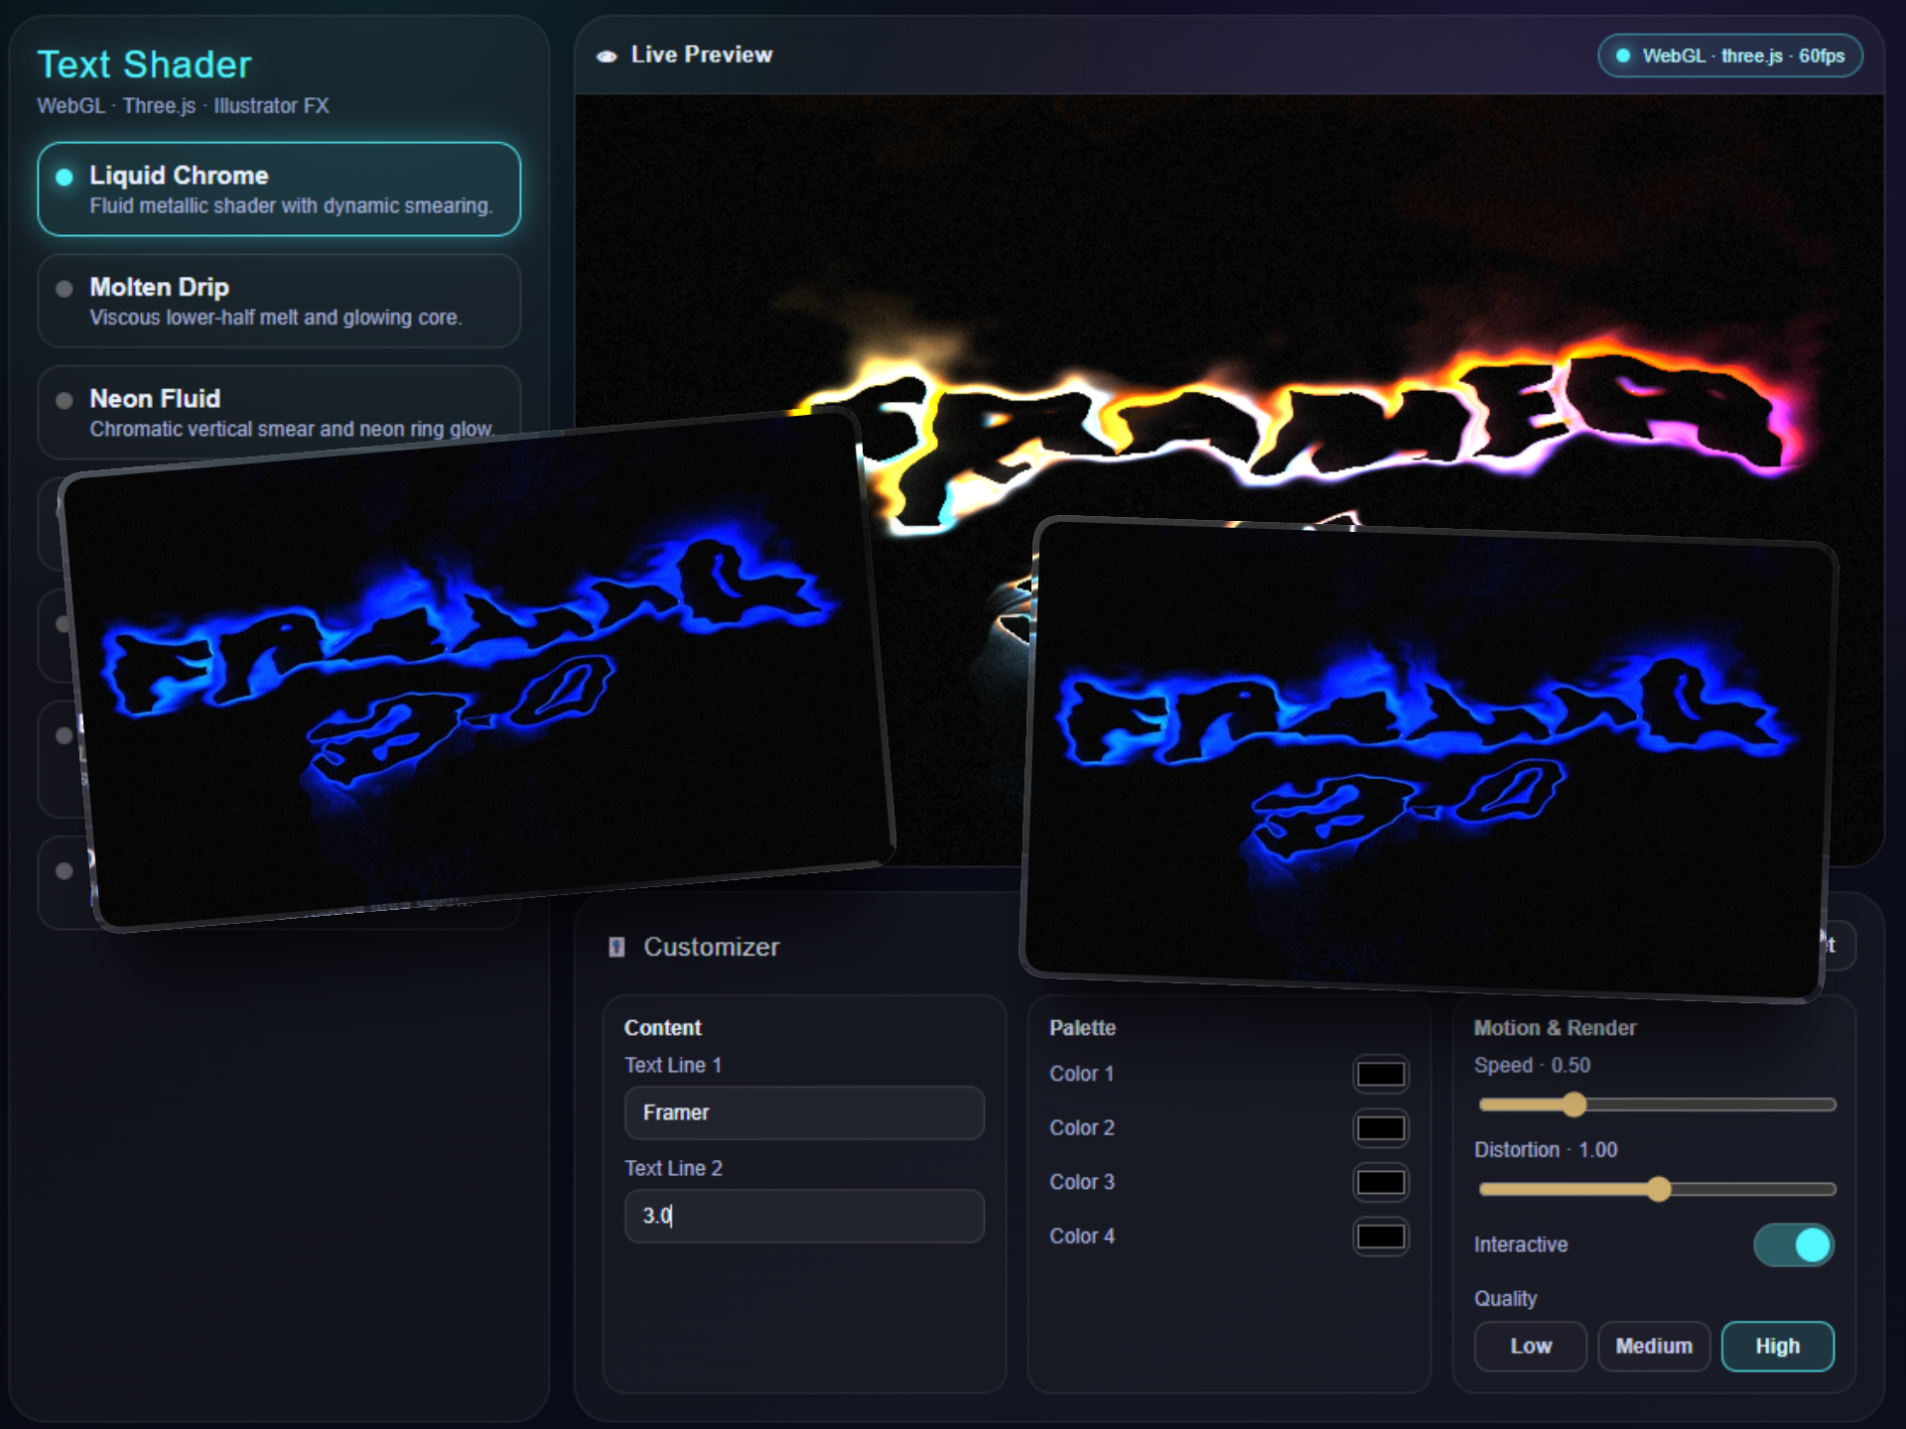The width and height of the screenshot is (1906, 1429).
Task: Click the "Speed · 0.50" label
Action: 1532,1065
